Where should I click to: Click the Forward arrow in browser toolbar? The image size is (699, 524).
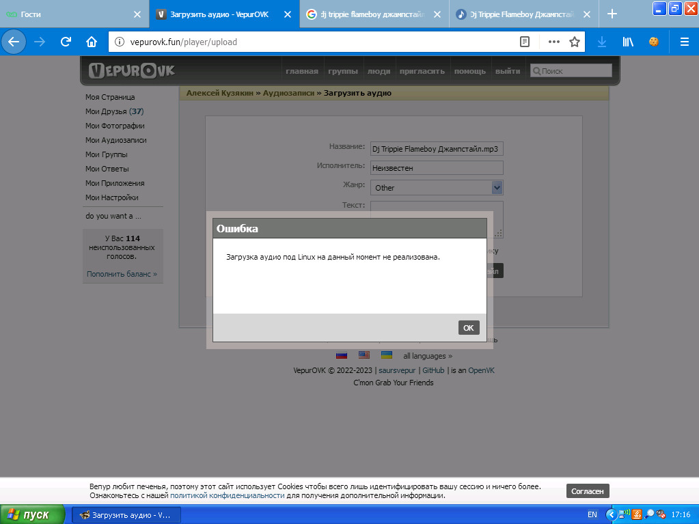pos(40,42)
